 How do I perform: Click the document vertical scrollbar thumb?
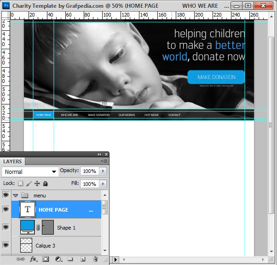click(271, 125)
